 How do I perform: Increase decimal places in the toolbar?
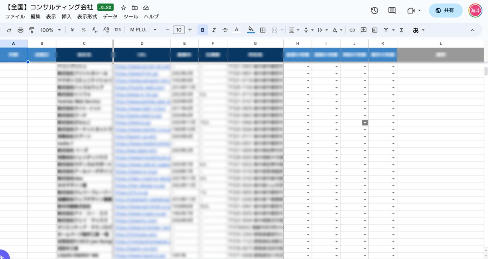point(106,30)
